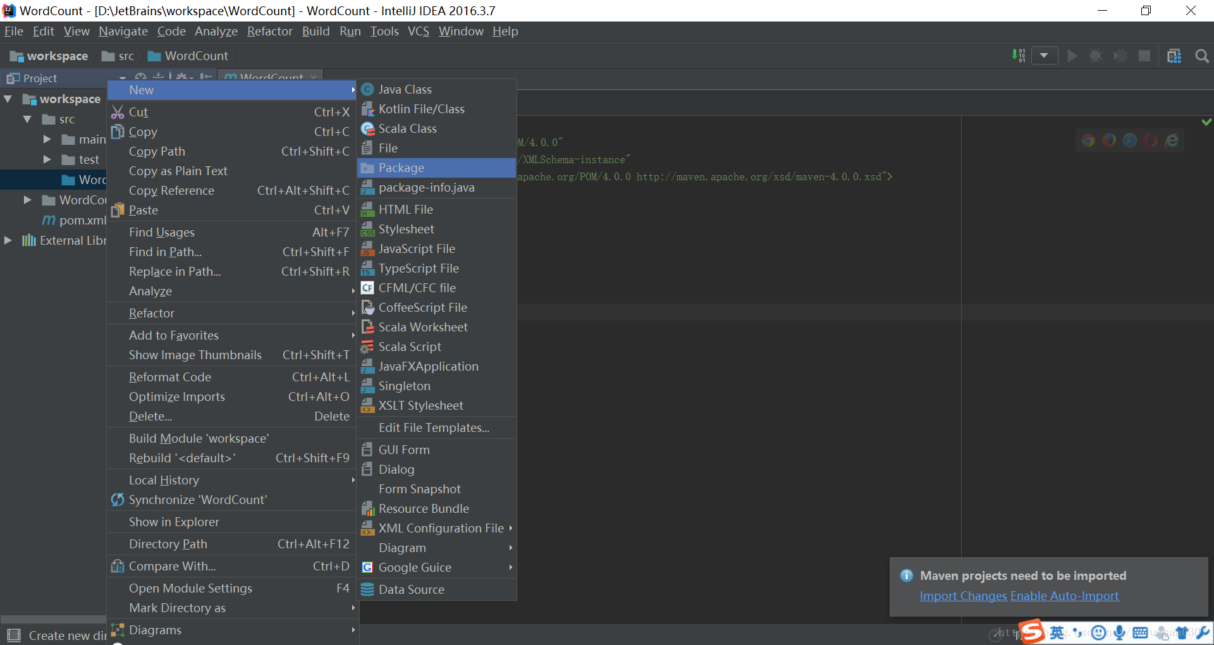Toggle tool window bars icon in status bar
The height and width of the screenshot is (645, 1214).
coord(14,635)
